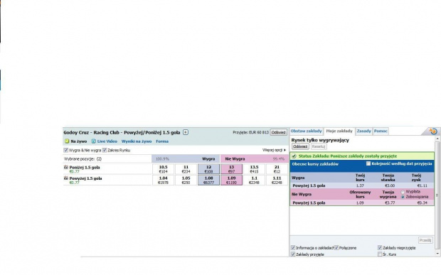Image resolution: width=441 pixels, height=275 pixels.
Task: Select lay odds 21 for Poniżej 1.5 gola
Action: [x=277, y=169]
